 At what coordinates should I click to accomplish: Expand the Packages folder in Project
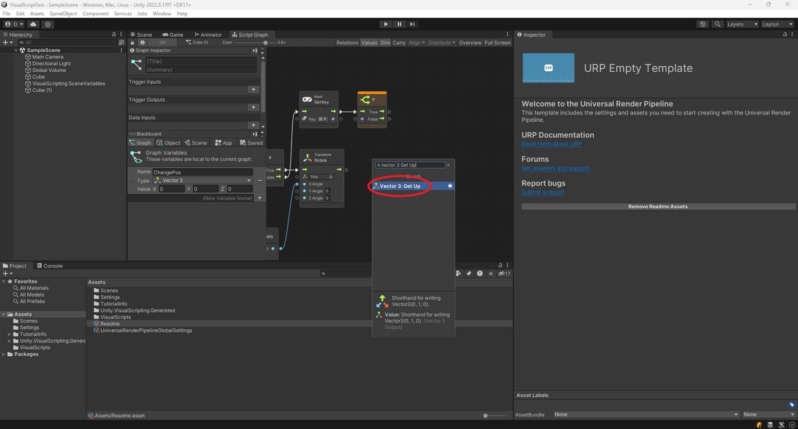coord(4,354)
